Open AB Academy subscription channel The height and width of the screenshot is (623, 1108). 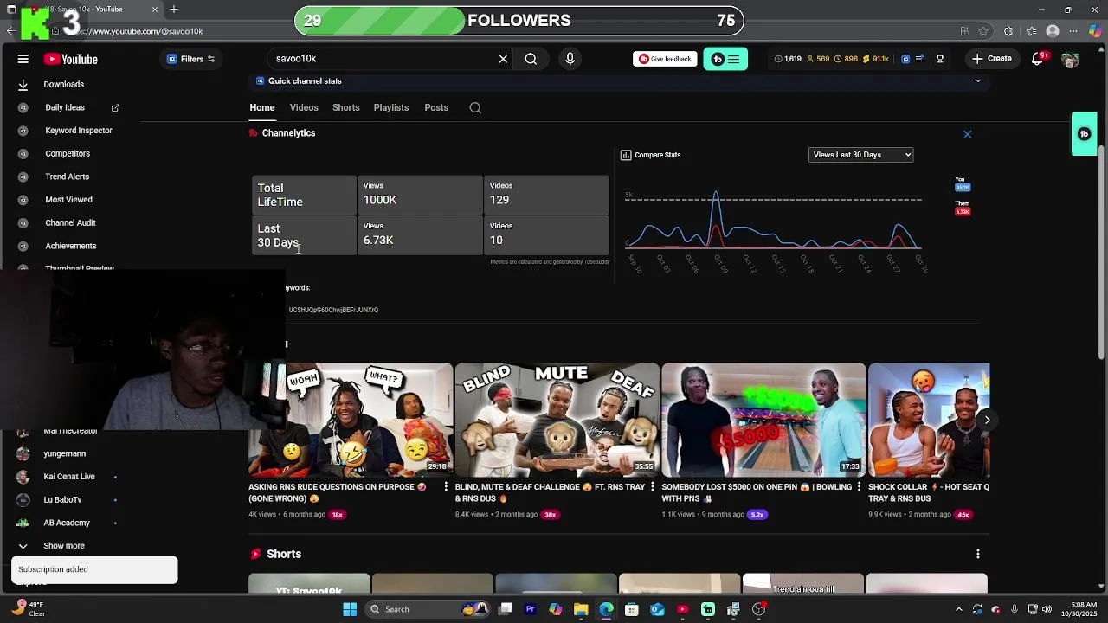(66, 523)
